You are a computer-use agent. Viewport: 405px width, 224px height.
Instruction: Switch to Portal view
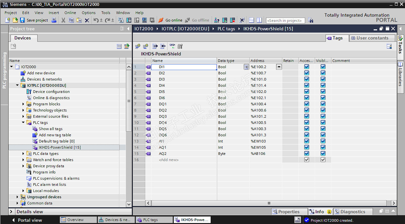(x=27, y=220)
